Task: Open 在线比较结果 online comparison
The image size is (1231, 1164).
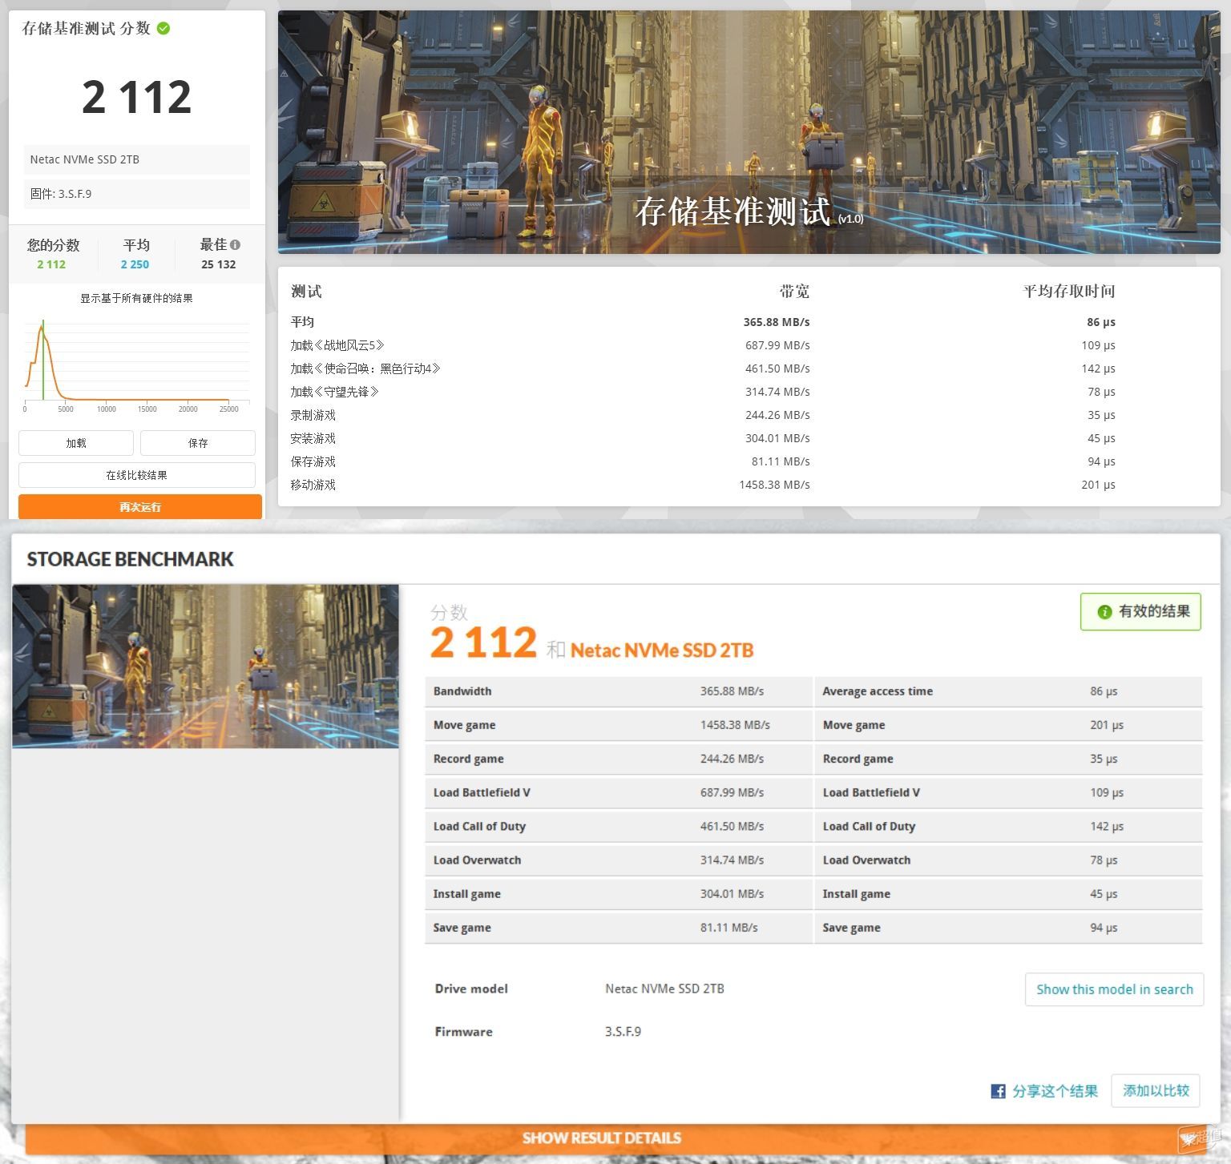Action: [x=137, y=475]
